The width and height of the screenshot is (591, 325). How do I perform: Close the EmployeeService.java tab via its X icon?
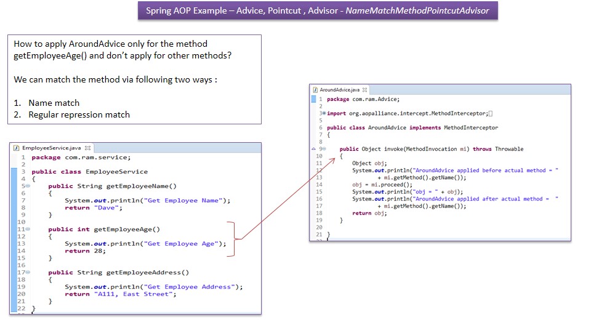tap(88, 148)
